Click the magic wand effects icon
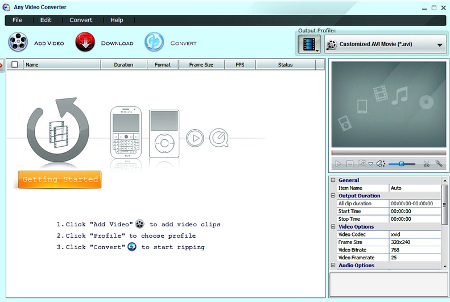450x302 pixels. pos(439,163)
